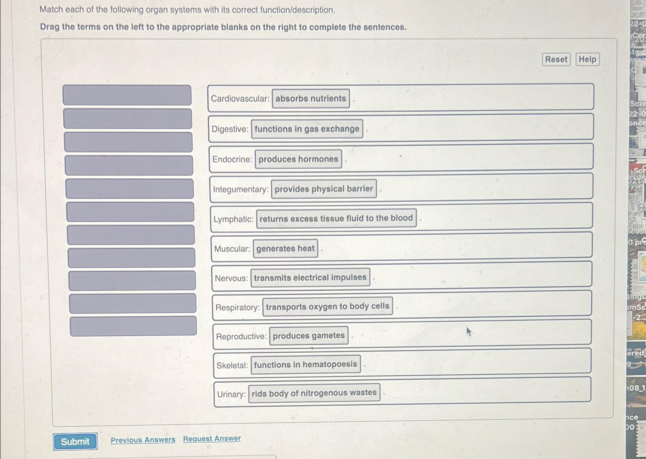Select the 'provides physical barrier' tile
This screenshot has width=646, height=459.
[324, 189]
